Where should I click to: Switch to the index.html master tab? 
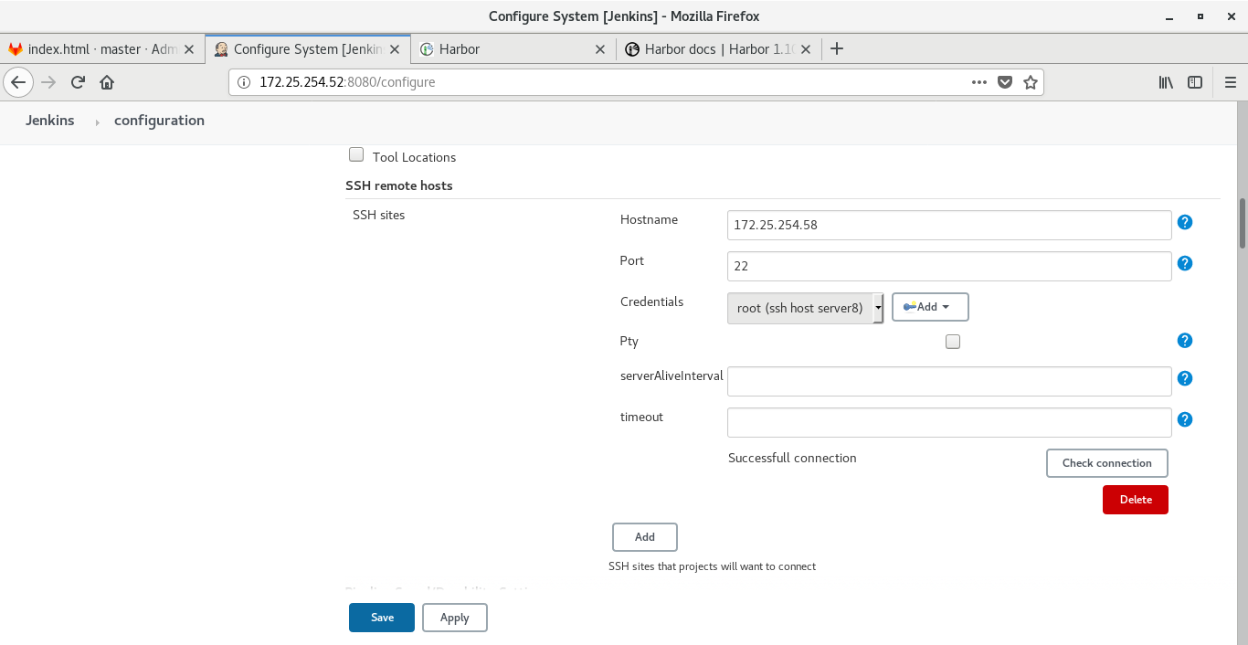[102, 49]
